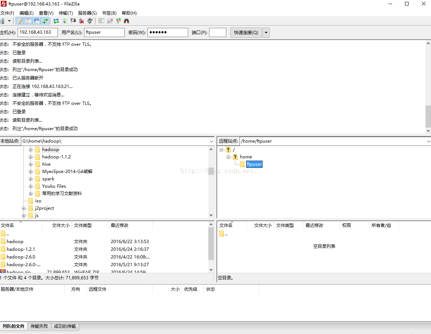This screenshot has height=334, width=431.
Task: Cancel current operation flag icon
Action: [x=73, y=21]
